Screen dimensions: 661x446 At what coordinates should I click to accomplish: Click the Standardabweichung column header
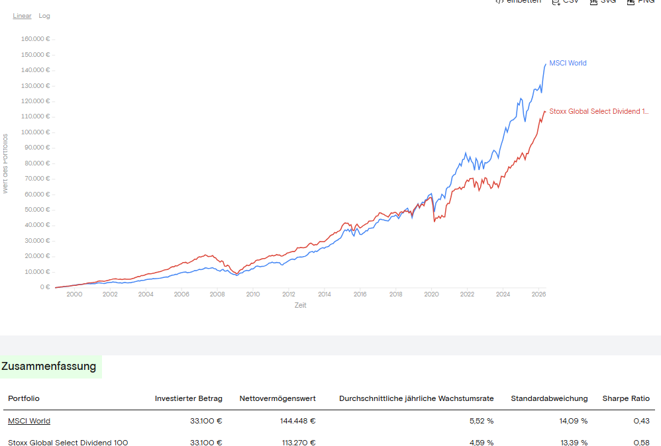pyautogui.click(x=549, y=398)
